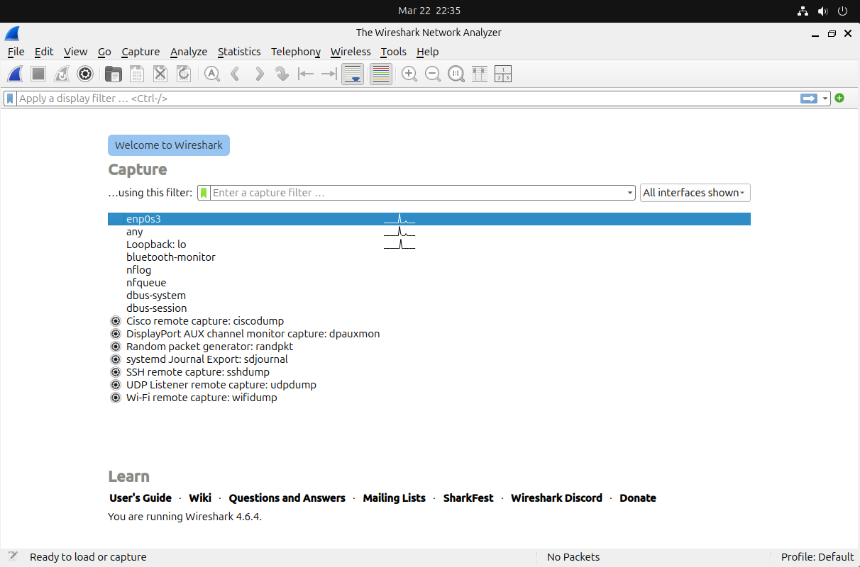Open the Capture menu
The width and height of the screenshot is (860, 567).
click(140, 52)
